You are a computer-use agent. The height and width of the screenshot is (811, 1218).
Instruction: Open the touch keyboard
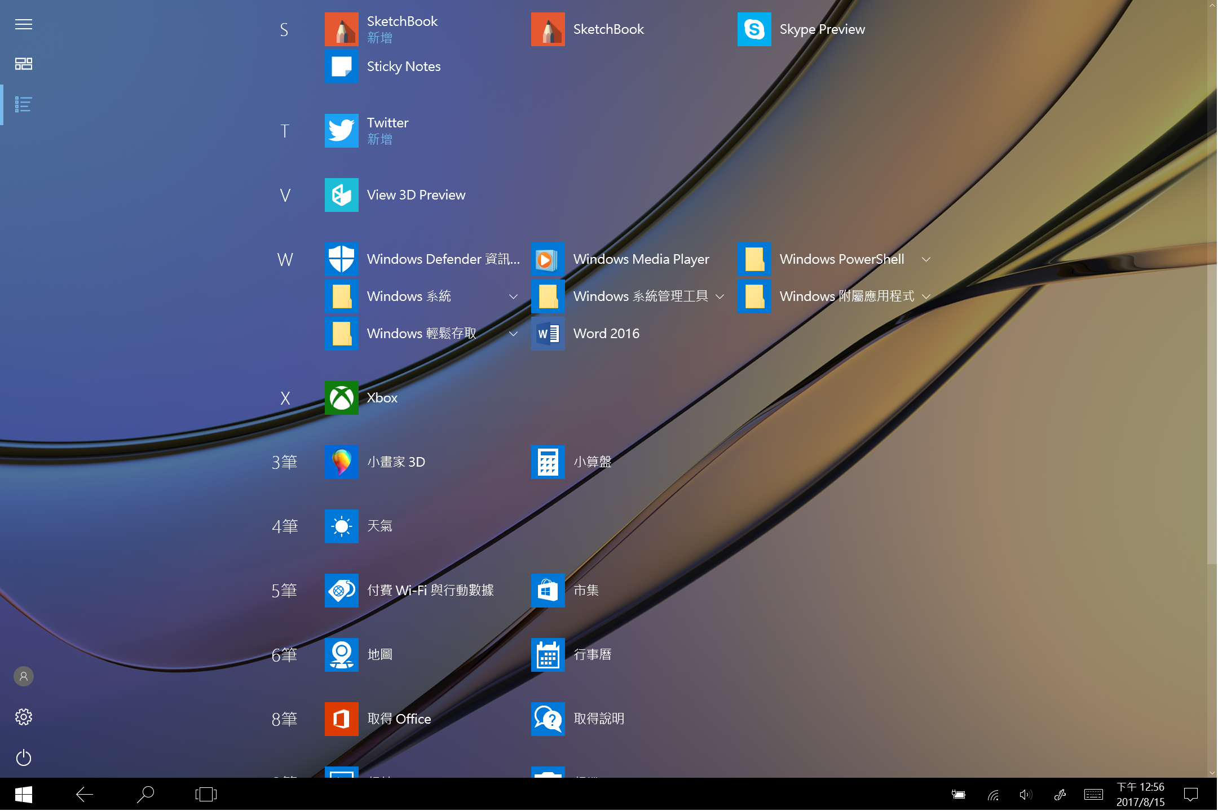[1093, 795]
